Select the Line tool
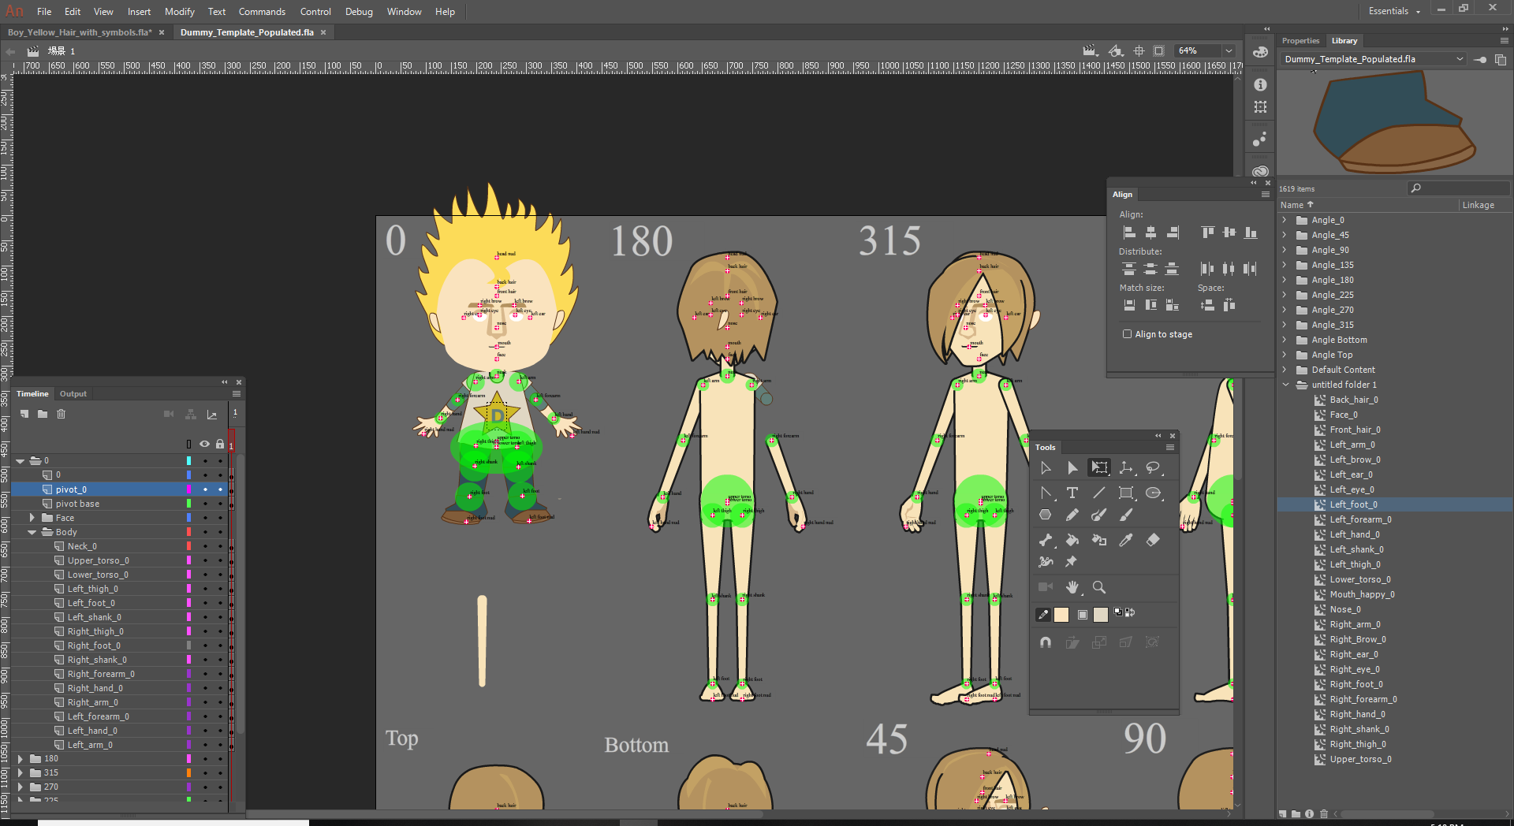1514x826 pixels. click(x=1099, y=493)
